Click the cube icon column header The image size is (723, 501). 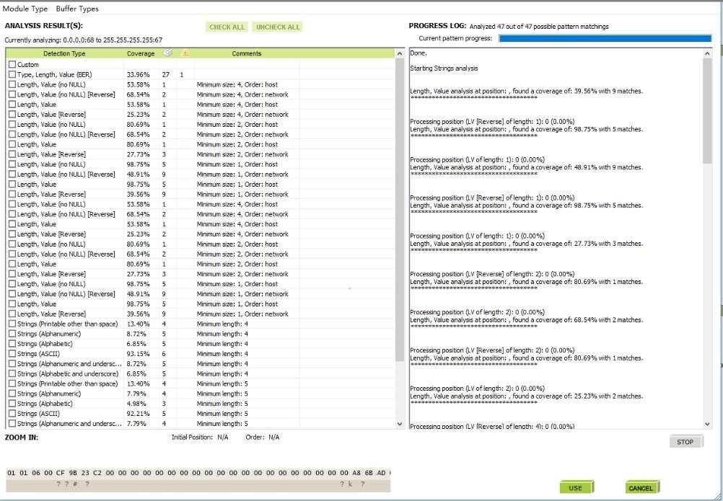tap(166, 53)
